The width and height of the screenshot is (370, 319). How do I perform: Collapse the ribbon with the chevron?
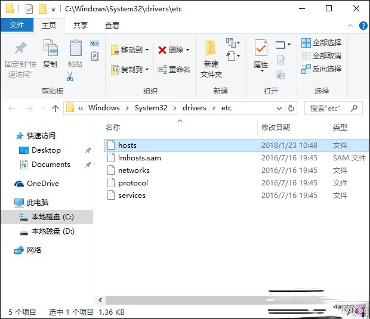tap(350, 26)
